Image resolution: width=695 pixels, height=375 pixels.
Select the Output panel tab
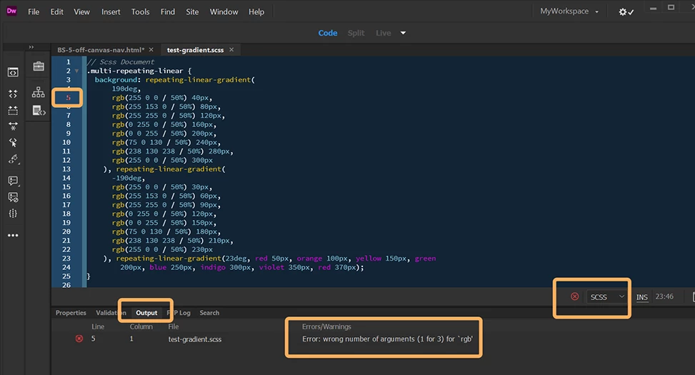146,313
